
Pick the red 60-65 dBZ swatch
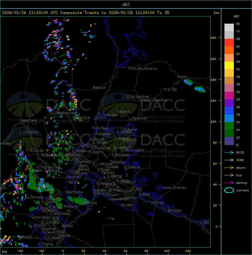point(229,43)
